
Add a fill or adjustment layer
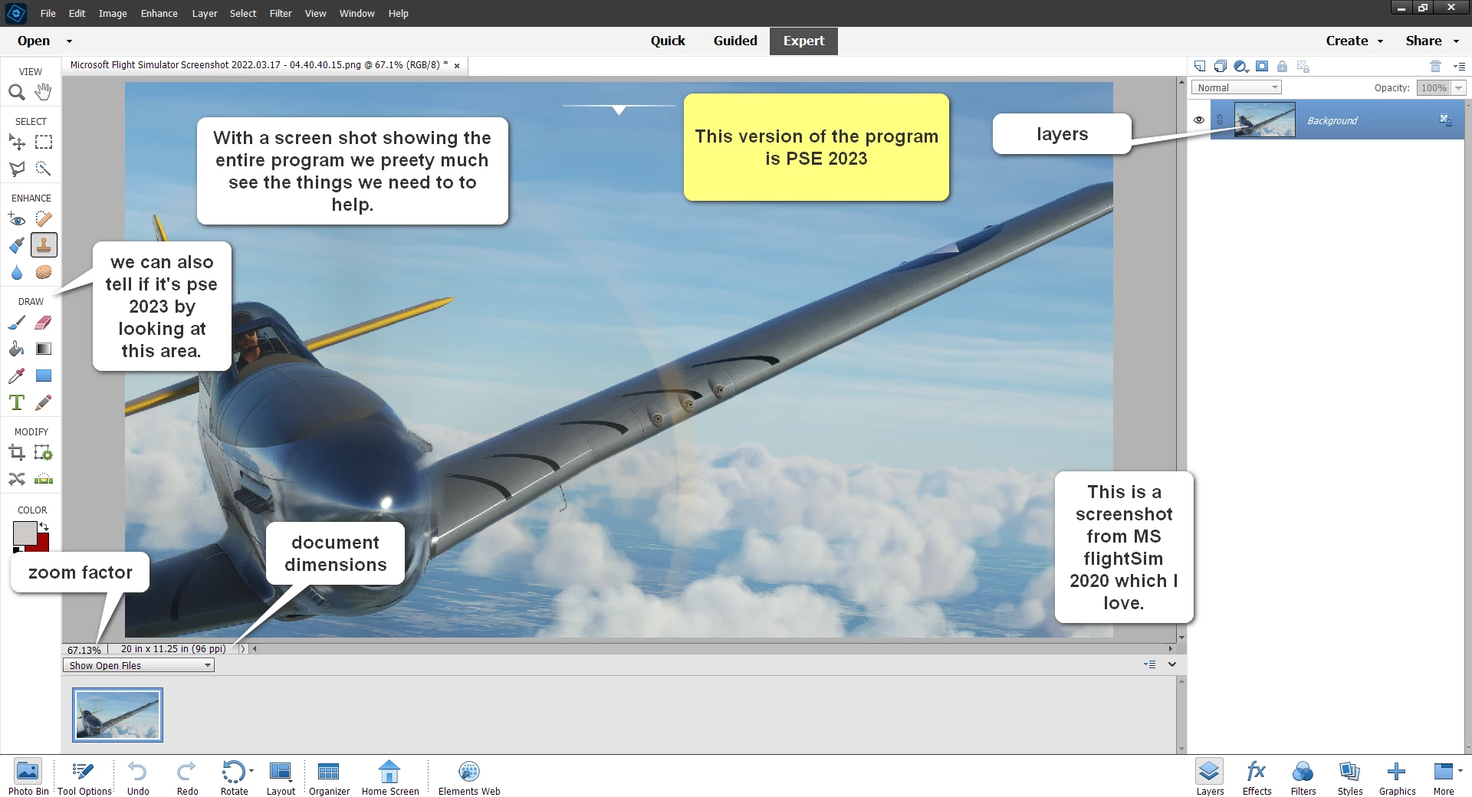pos(1241,66)
